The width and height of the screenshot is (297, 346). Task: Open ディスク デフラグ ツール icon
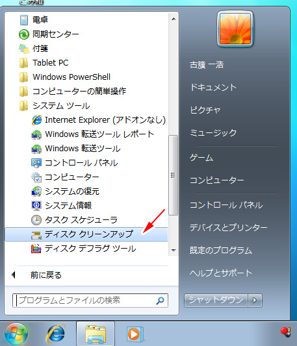[x=36, y=249]
